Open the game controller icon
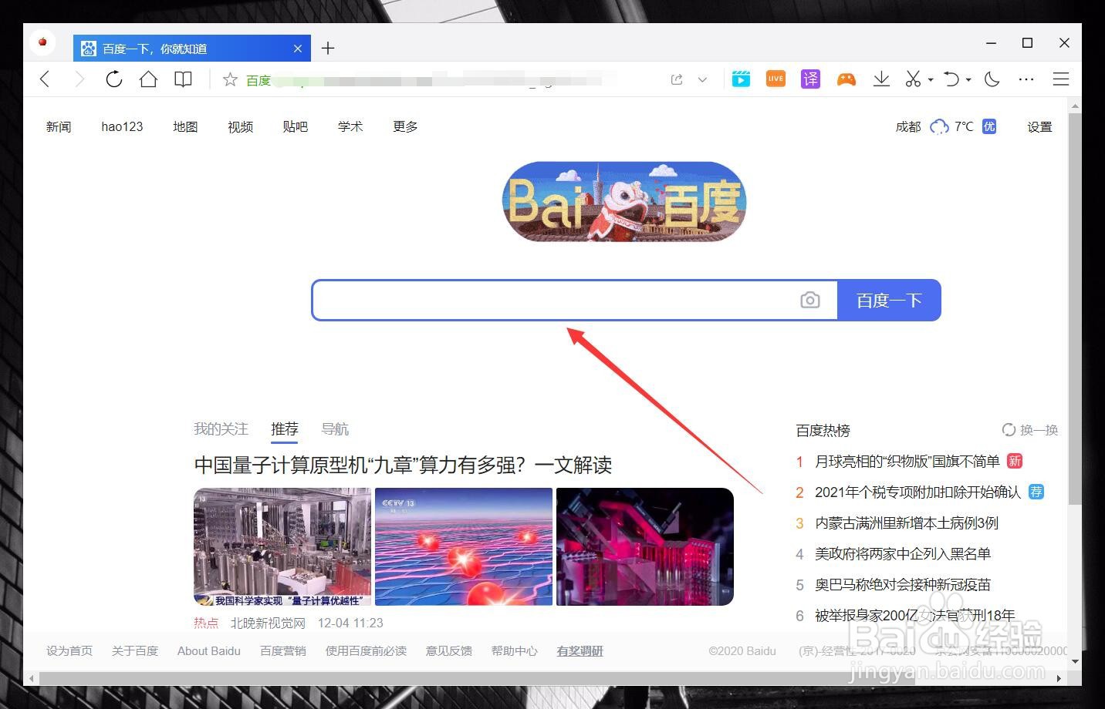The width and height of the screenshot is (1105, 709). click(846, 79)
